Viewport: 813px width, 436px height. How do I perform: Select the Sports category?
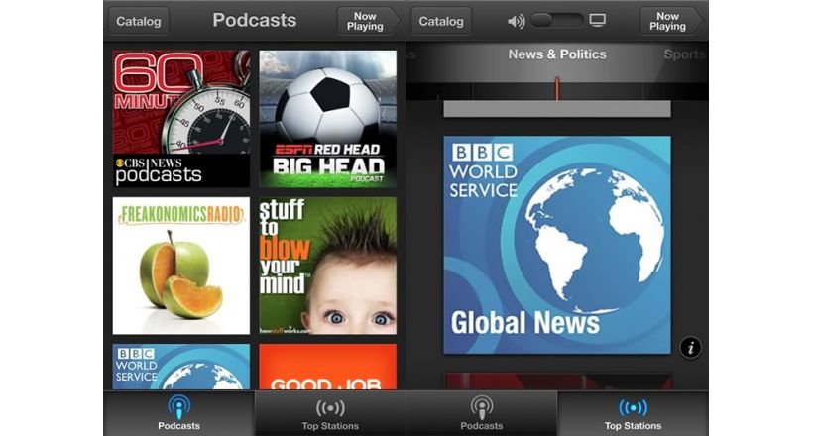click(684, 54)
